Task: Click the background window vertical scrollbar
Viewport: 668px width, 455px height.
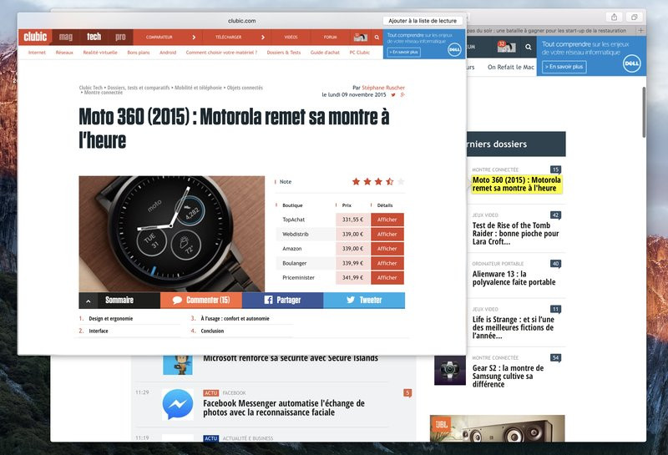Action: click(x=644, y=113)
